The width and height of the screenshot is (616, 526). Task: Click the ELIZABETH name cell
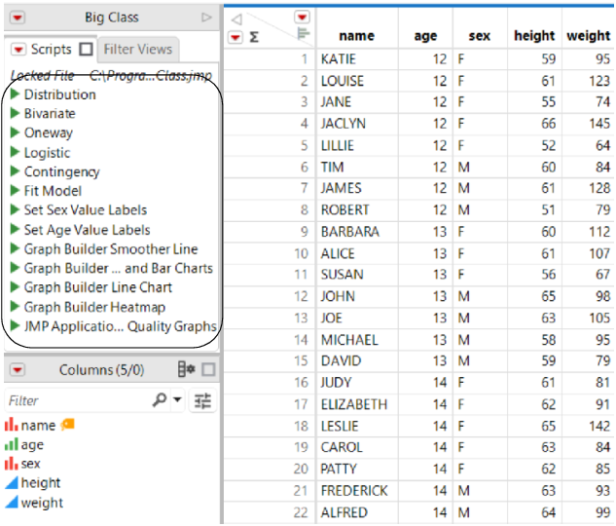pyautogui.click(x=357, y=404)
